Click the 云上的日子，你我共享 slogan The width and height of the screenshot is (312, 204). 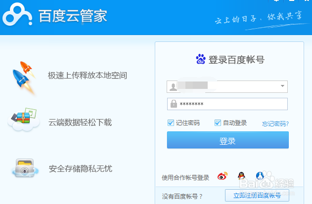tap(259, 17)
